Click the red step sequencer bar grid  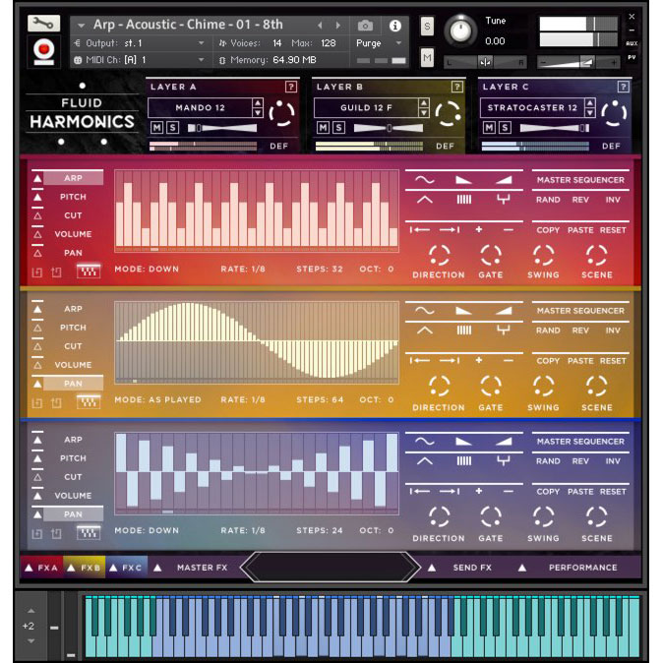(x=257, y=211)
